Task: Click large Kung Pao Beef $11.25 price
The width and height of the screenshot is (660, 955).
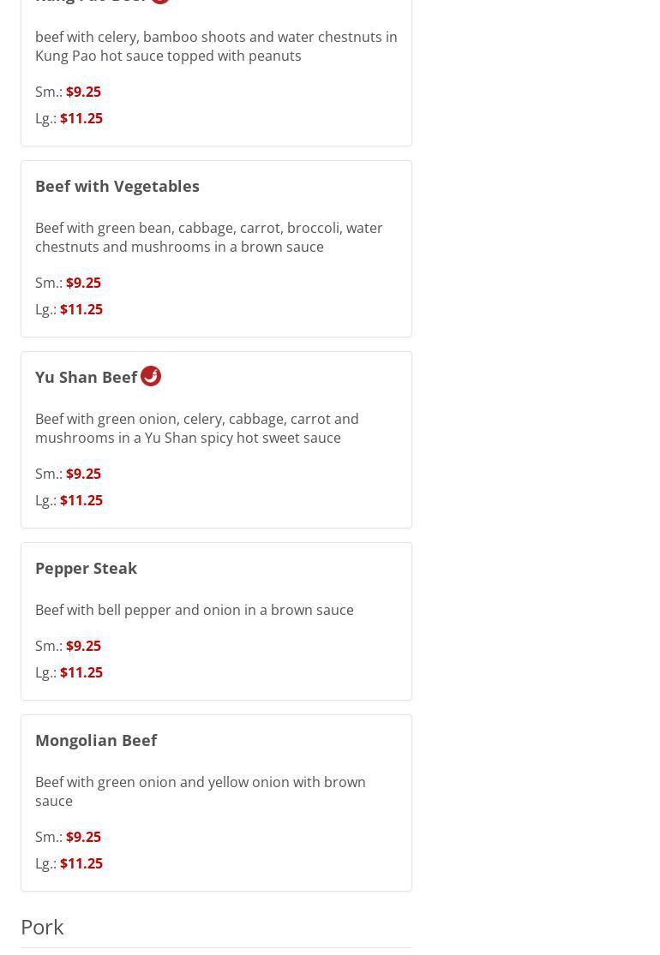Action: 81,118
